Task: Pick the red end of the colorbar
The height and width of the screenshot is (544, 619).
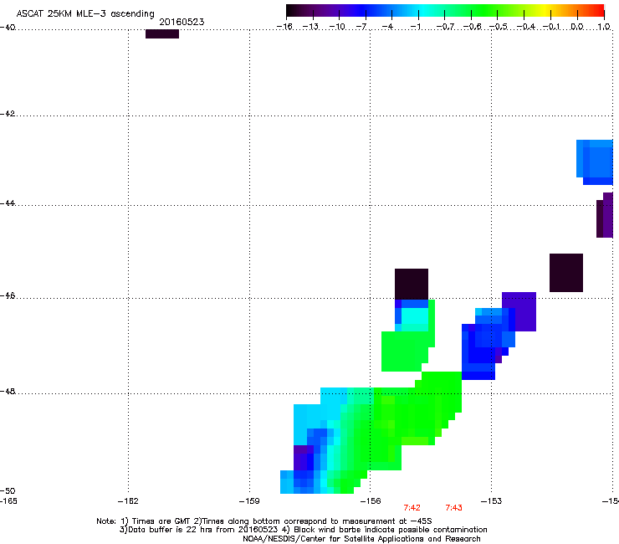Action: click(598, 11)
